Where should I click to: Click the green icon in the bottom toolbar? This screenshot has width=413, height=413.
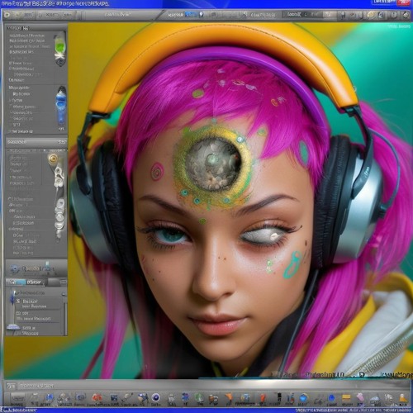point(199,398)
